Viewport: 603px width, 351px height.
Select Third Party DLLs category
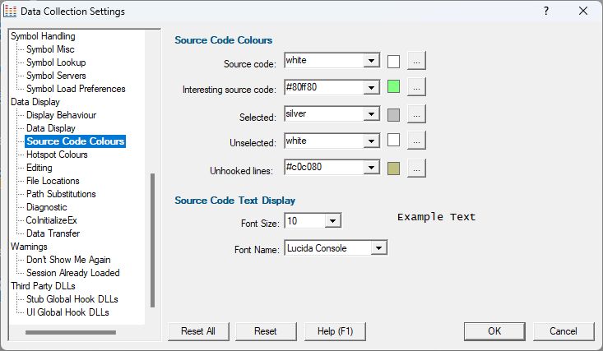pos(43,286)
